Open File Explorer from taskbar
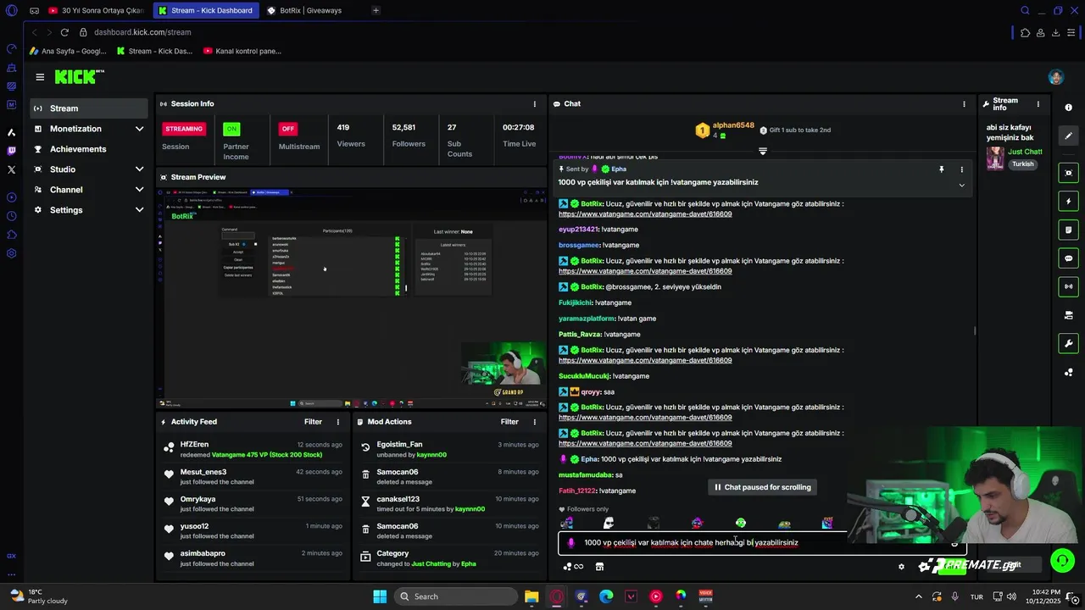Image resolution: width=1085 pixels, height=610 pixels. coord(531,596)
